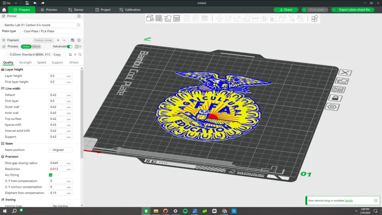Switch Process to Global
382x215 pixels.
pos(26,46)
